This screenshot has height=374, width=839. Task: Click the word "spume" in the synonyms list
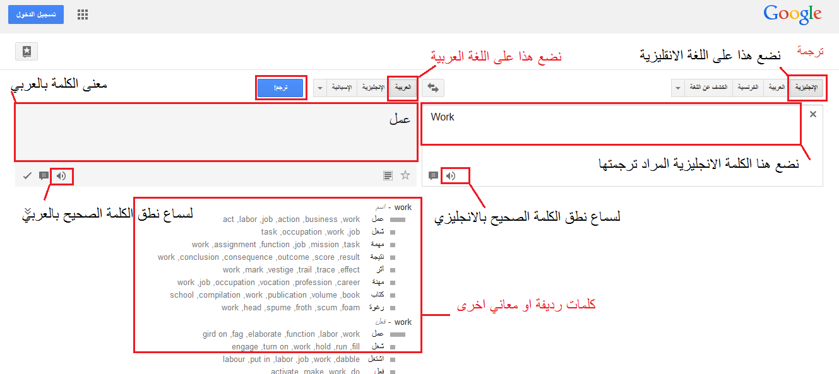(x=278, y=308)
